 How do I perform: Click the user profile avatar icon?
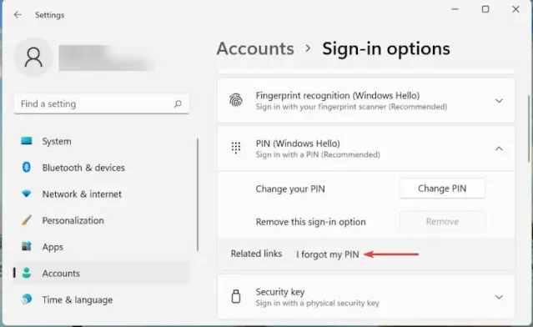coord(33,57)
